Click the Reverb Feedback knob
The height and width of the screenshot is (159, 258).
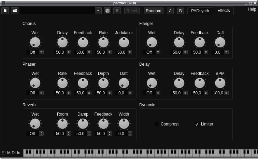click(103, 124)
